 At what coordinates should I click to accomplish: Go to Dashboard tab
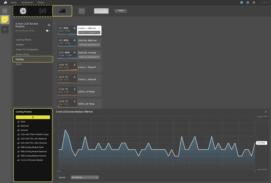click(x=27, y=2)
